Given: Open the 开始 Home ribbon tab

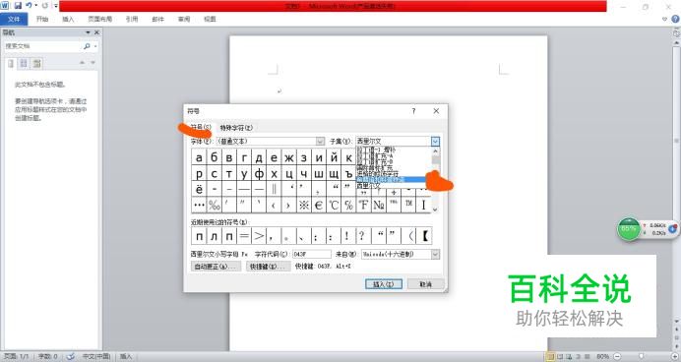Looking at the screenshot, I should pyautogui.click(x=42, y=19).
